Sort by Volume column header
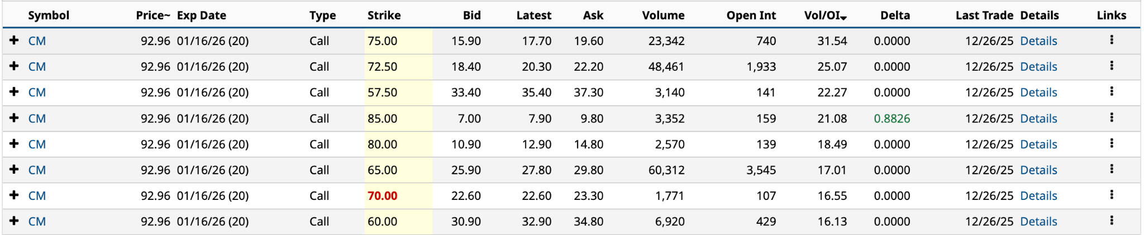This screenshot has height=235, width=1144. click(x=663, y=16)
